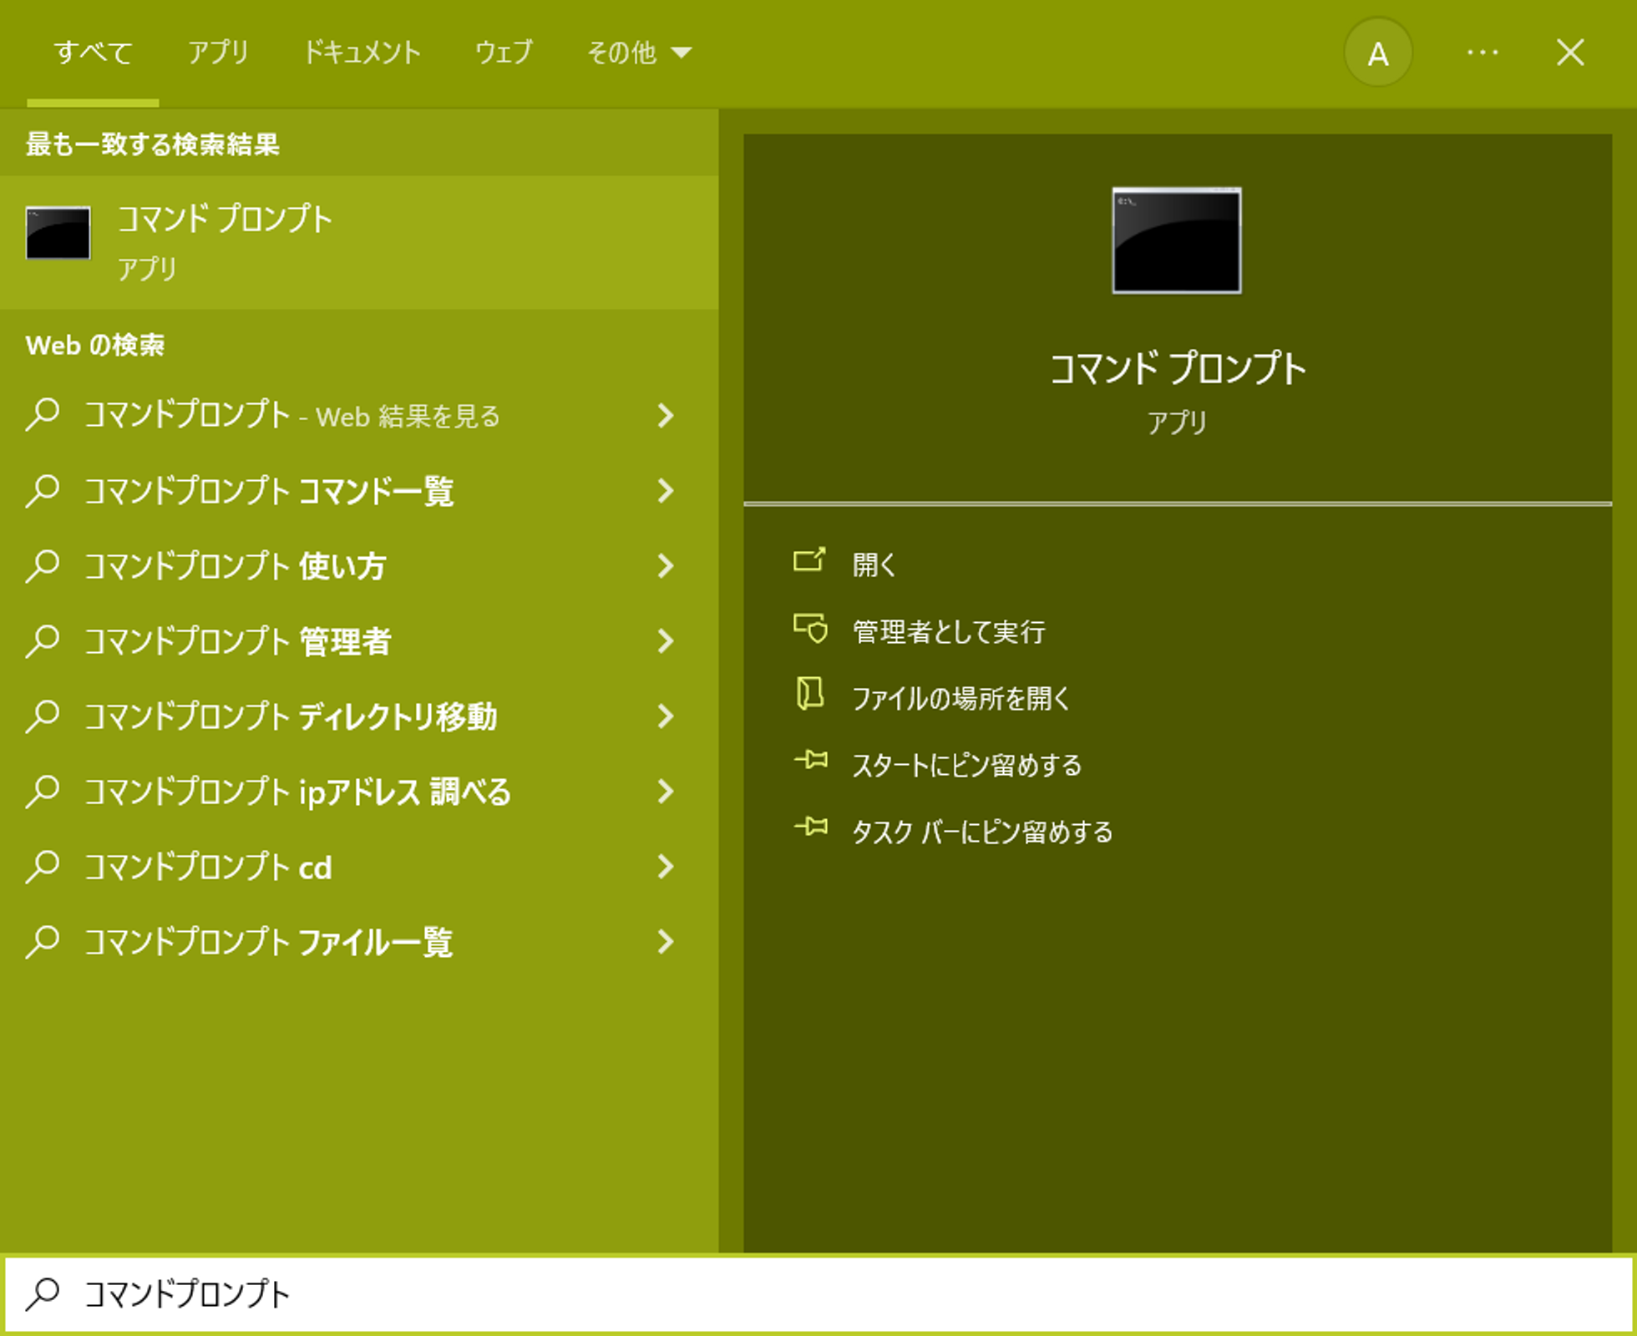Click the search icon beside コマンド一覧
Viewport: 1637px width, 1336px height.
42,490
